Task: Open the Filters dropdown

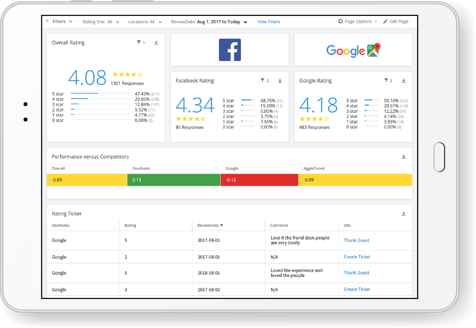Action: coord(62,21)
